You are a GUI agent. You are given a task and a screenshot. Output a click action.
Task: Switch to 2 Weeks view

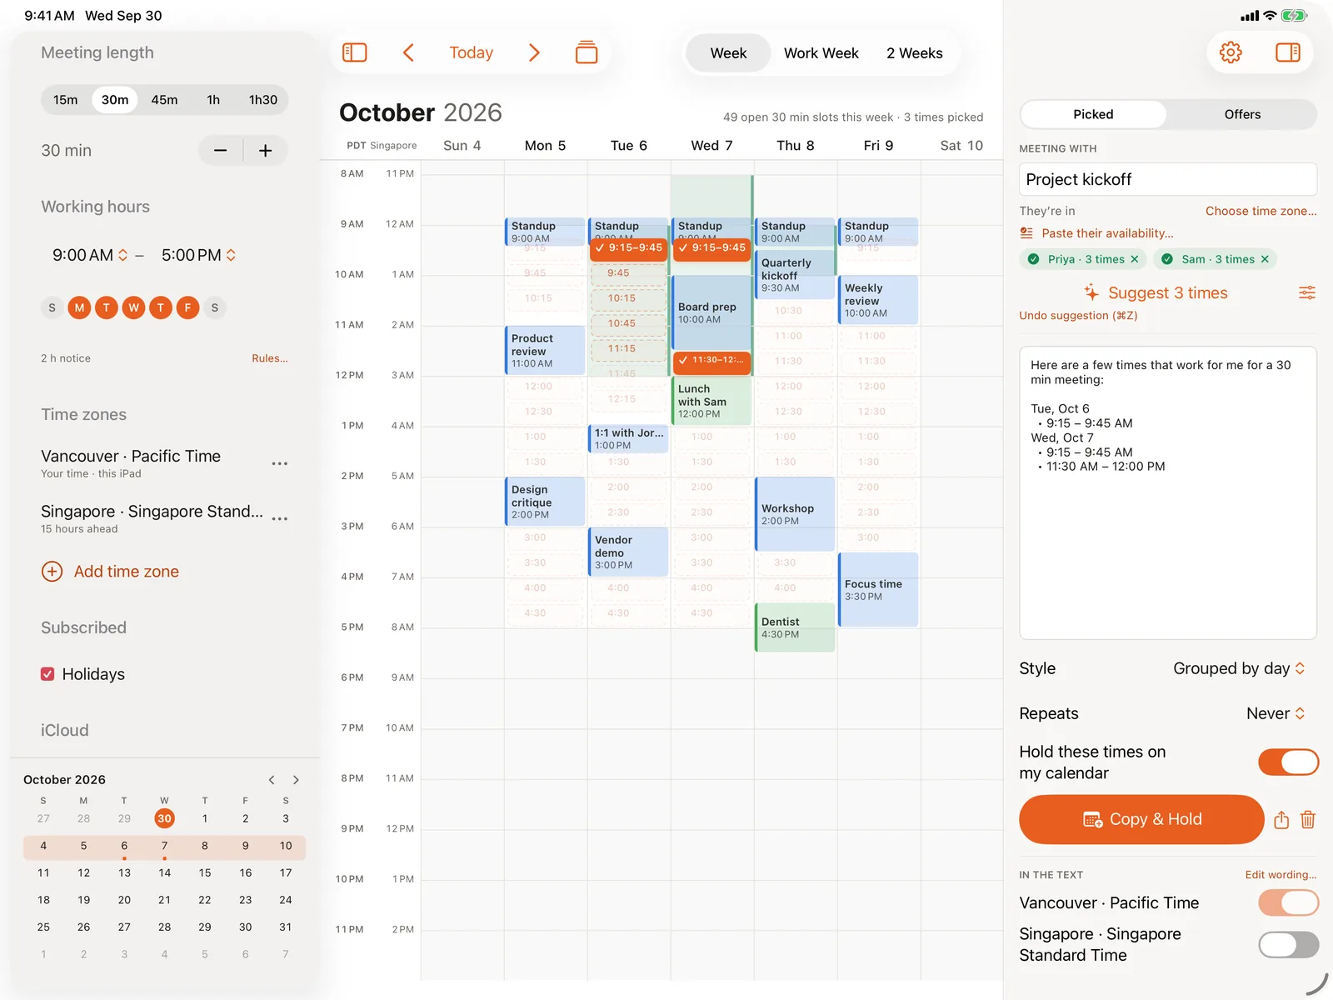point(915,53)
